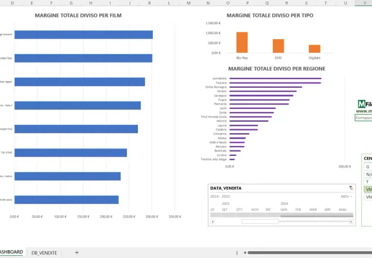Switch to the DB_VENDITE sheet tab
The height and width of the screenshot is (258, 372).
(44, 253)
